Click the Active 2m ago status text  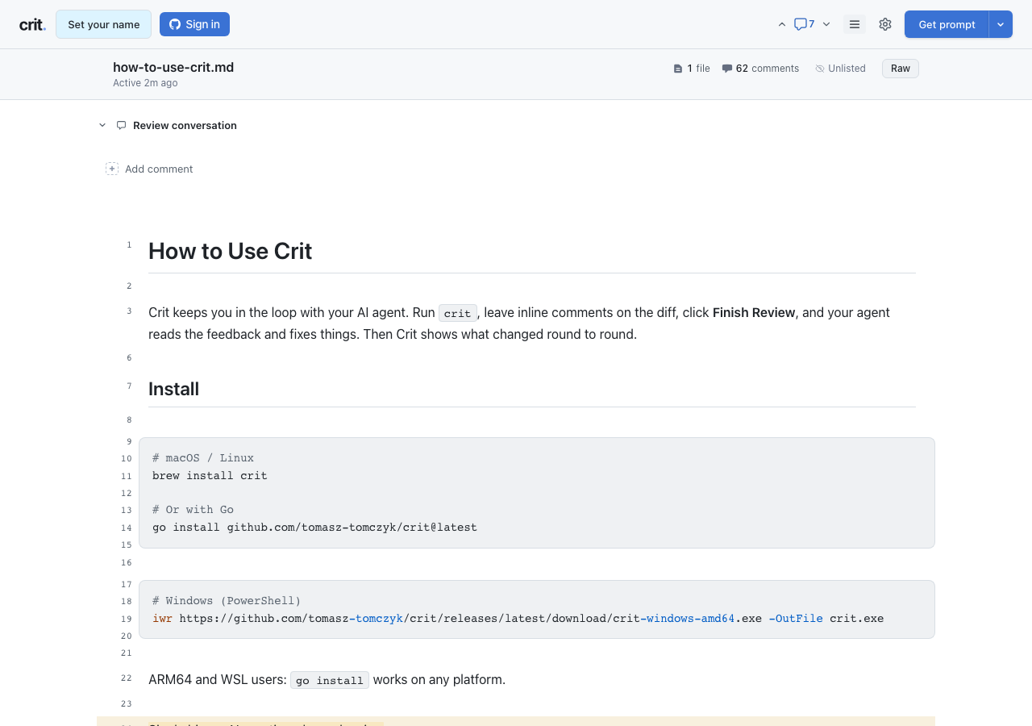(145, 83)
